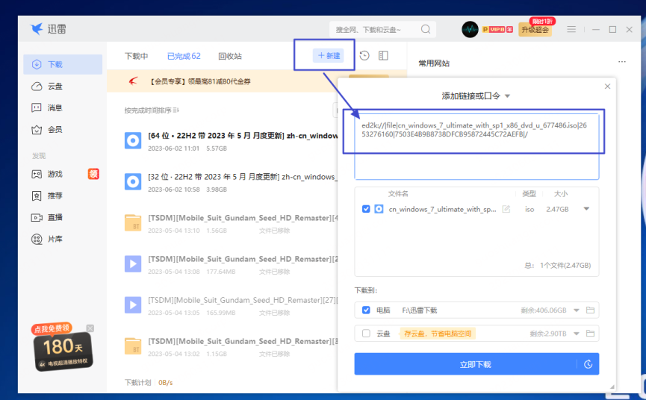646x400 pixels.
Task: Click the search magnifier icon
Action: tap(426, 29)
